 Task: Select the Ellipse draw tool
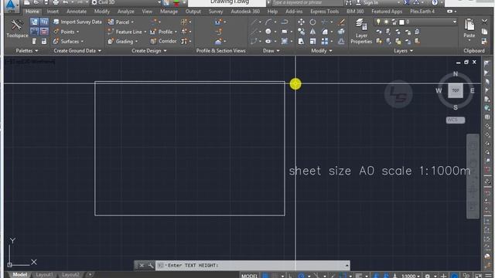coord(268,41)
